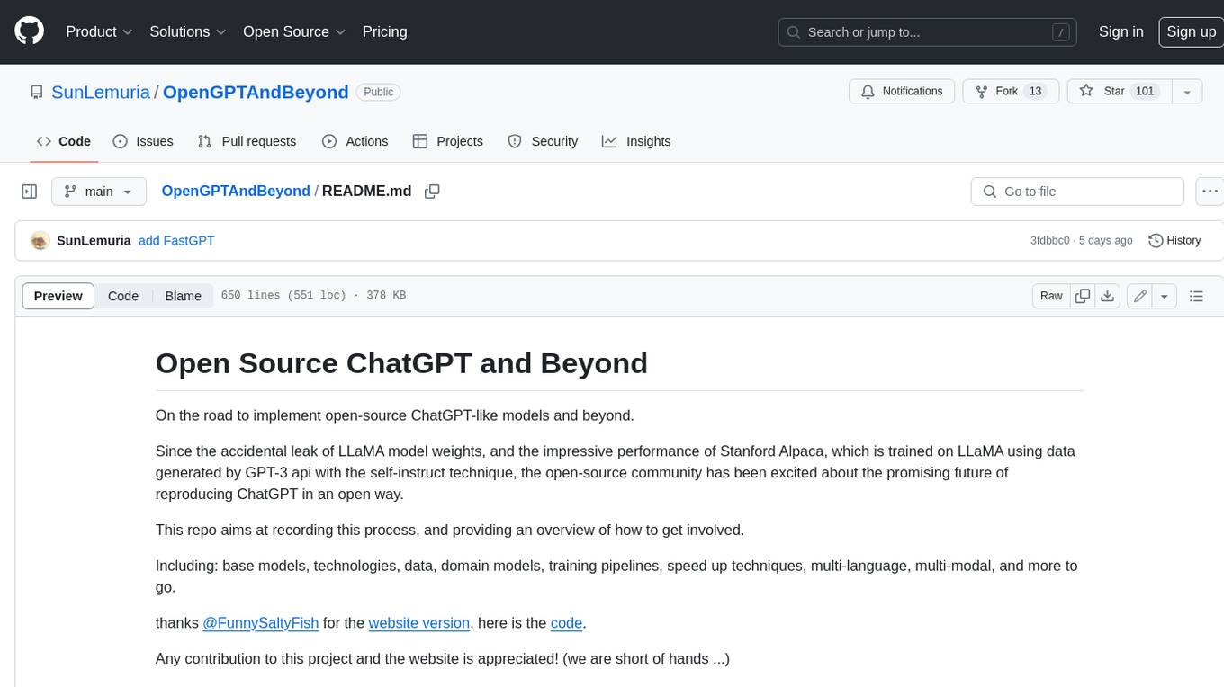View the file History

[1174, 241]
